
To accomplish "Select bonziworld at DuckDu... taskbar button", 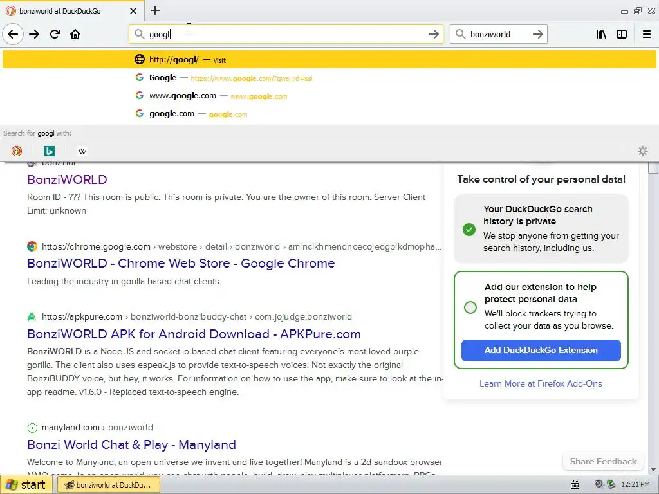I will [108, 485].
